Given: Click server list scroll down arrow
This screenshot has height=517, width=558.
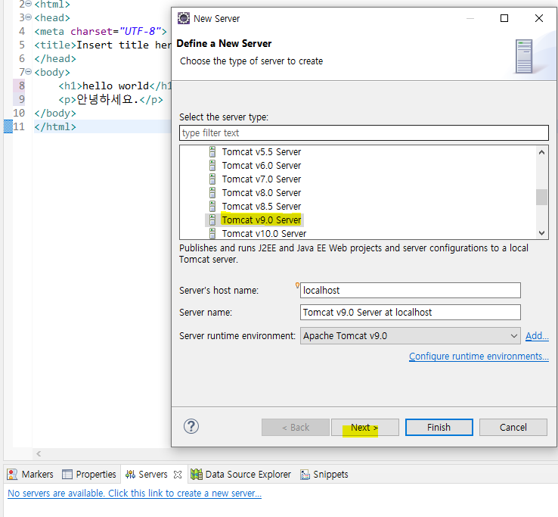Looking at the screenshot, I should (541, 233).
